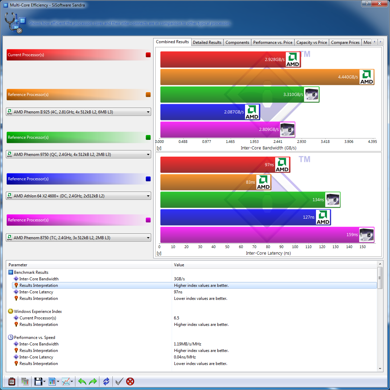Click the magenta 159ns latency bar
The height and width of the screenshot is (390, 390).
point(267,234)
